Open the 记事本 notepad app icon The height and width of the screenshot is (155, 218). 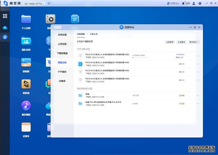tap(26, 127)
